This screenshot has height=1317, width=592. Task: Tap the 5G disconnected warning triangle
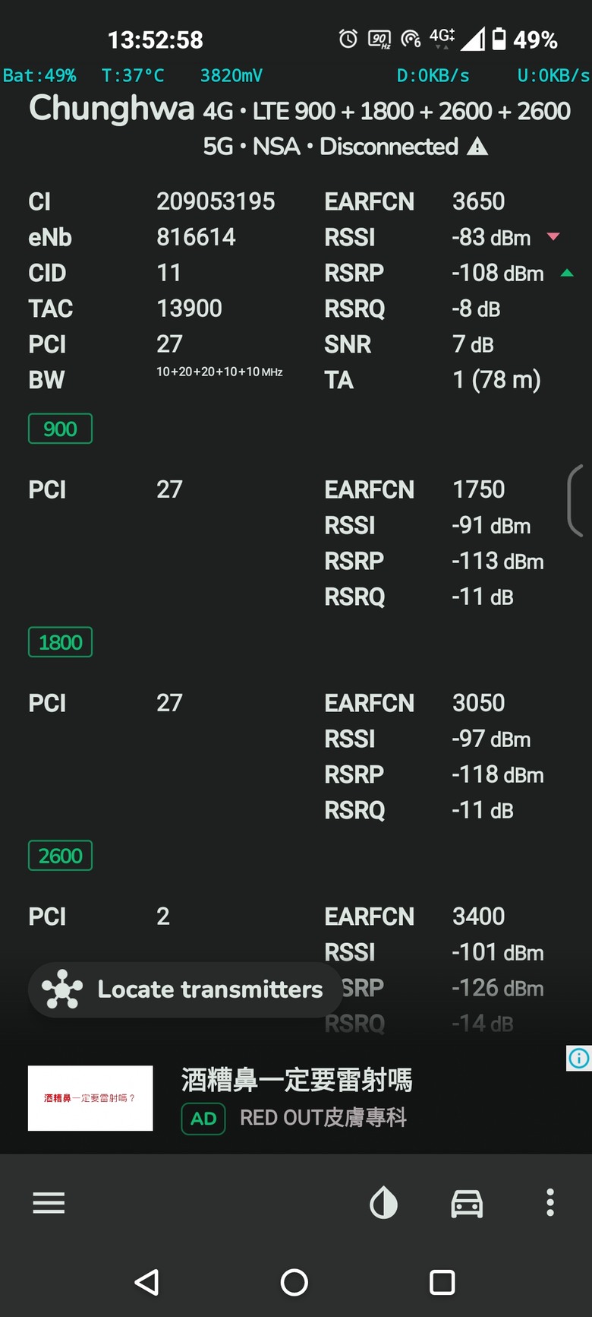[x=477, y=146]
